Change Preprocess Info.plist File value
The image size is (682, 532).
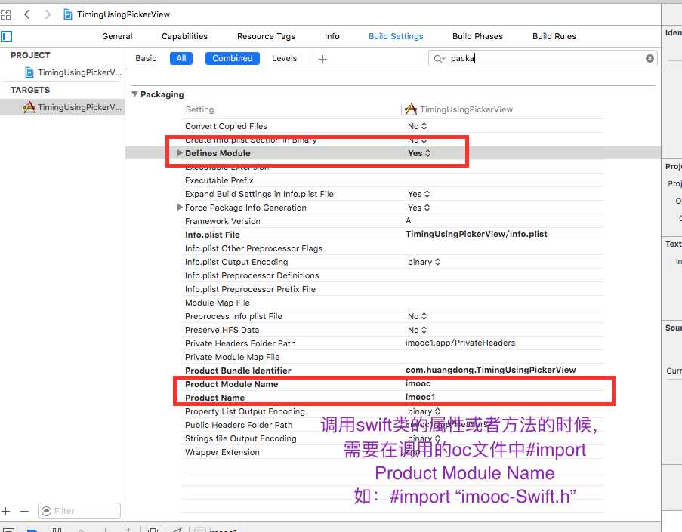[x=417, y=316]
